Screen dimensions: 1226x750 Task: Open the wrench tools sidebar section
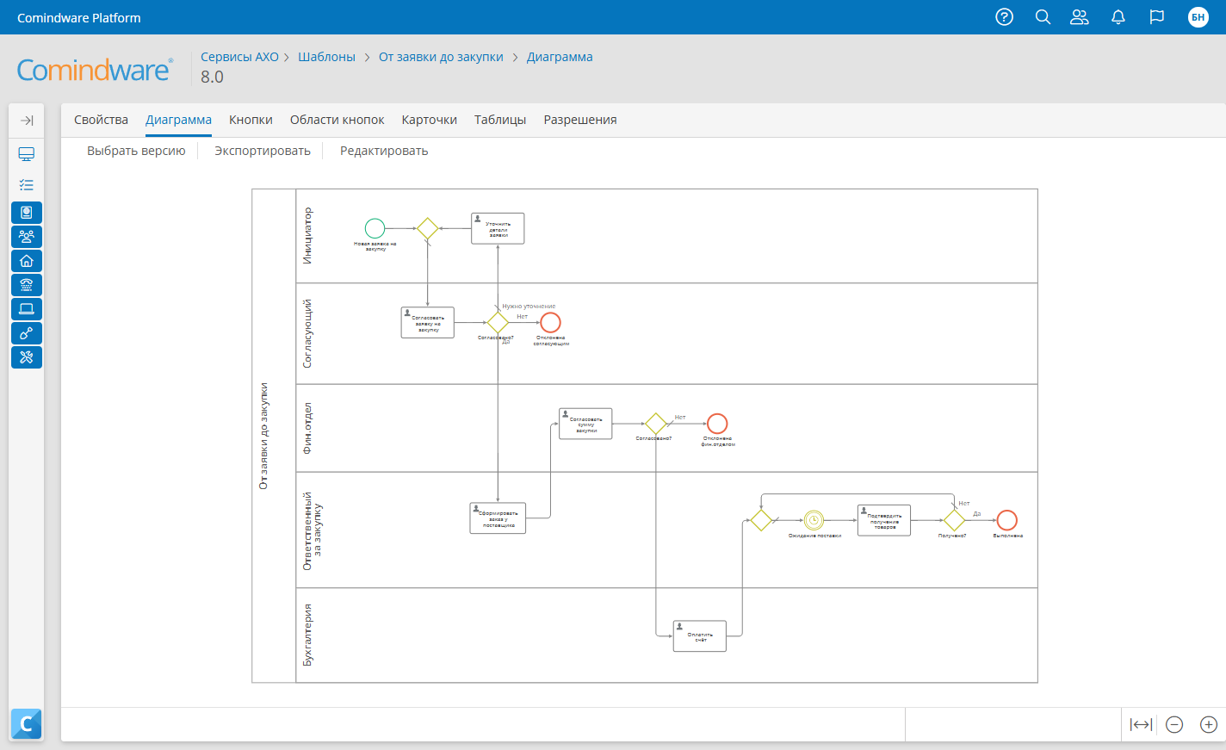27,357
